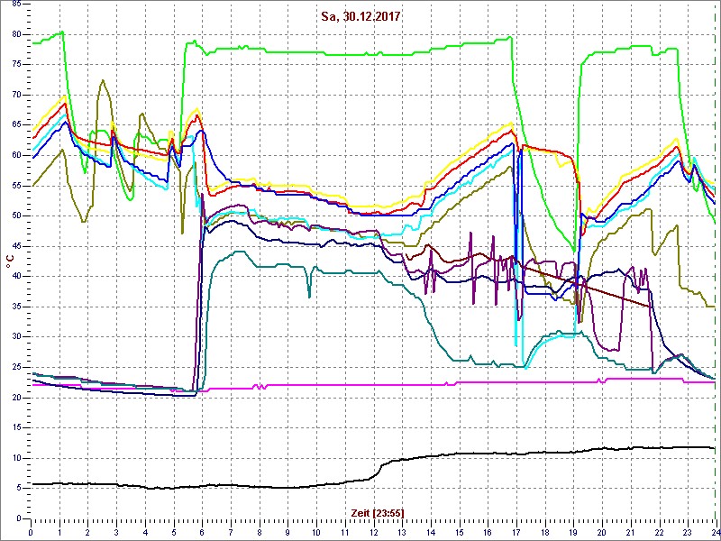This screenshot has height=541, width=721.
Task: Click hour 4 on the time axis
Action: (145, 533)
